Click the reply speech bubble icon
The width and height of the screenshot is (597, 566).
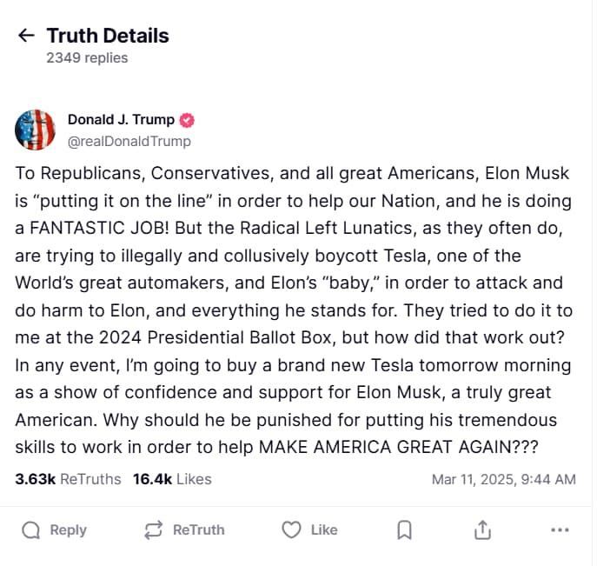[30, 529]
